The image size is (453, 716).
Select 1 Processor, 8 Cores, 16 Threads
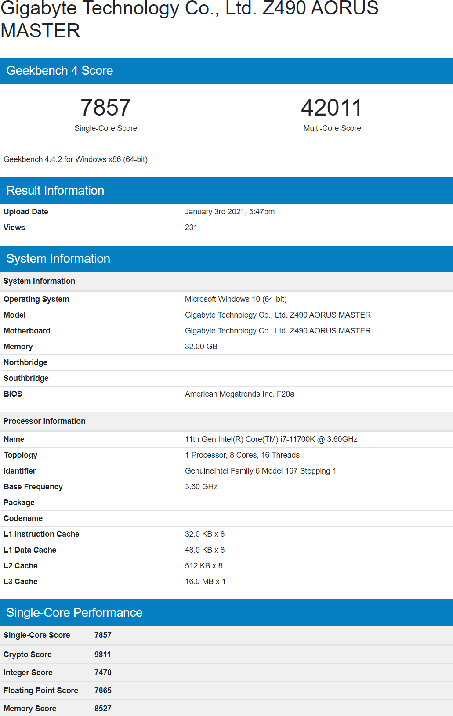tap(242, 455)
